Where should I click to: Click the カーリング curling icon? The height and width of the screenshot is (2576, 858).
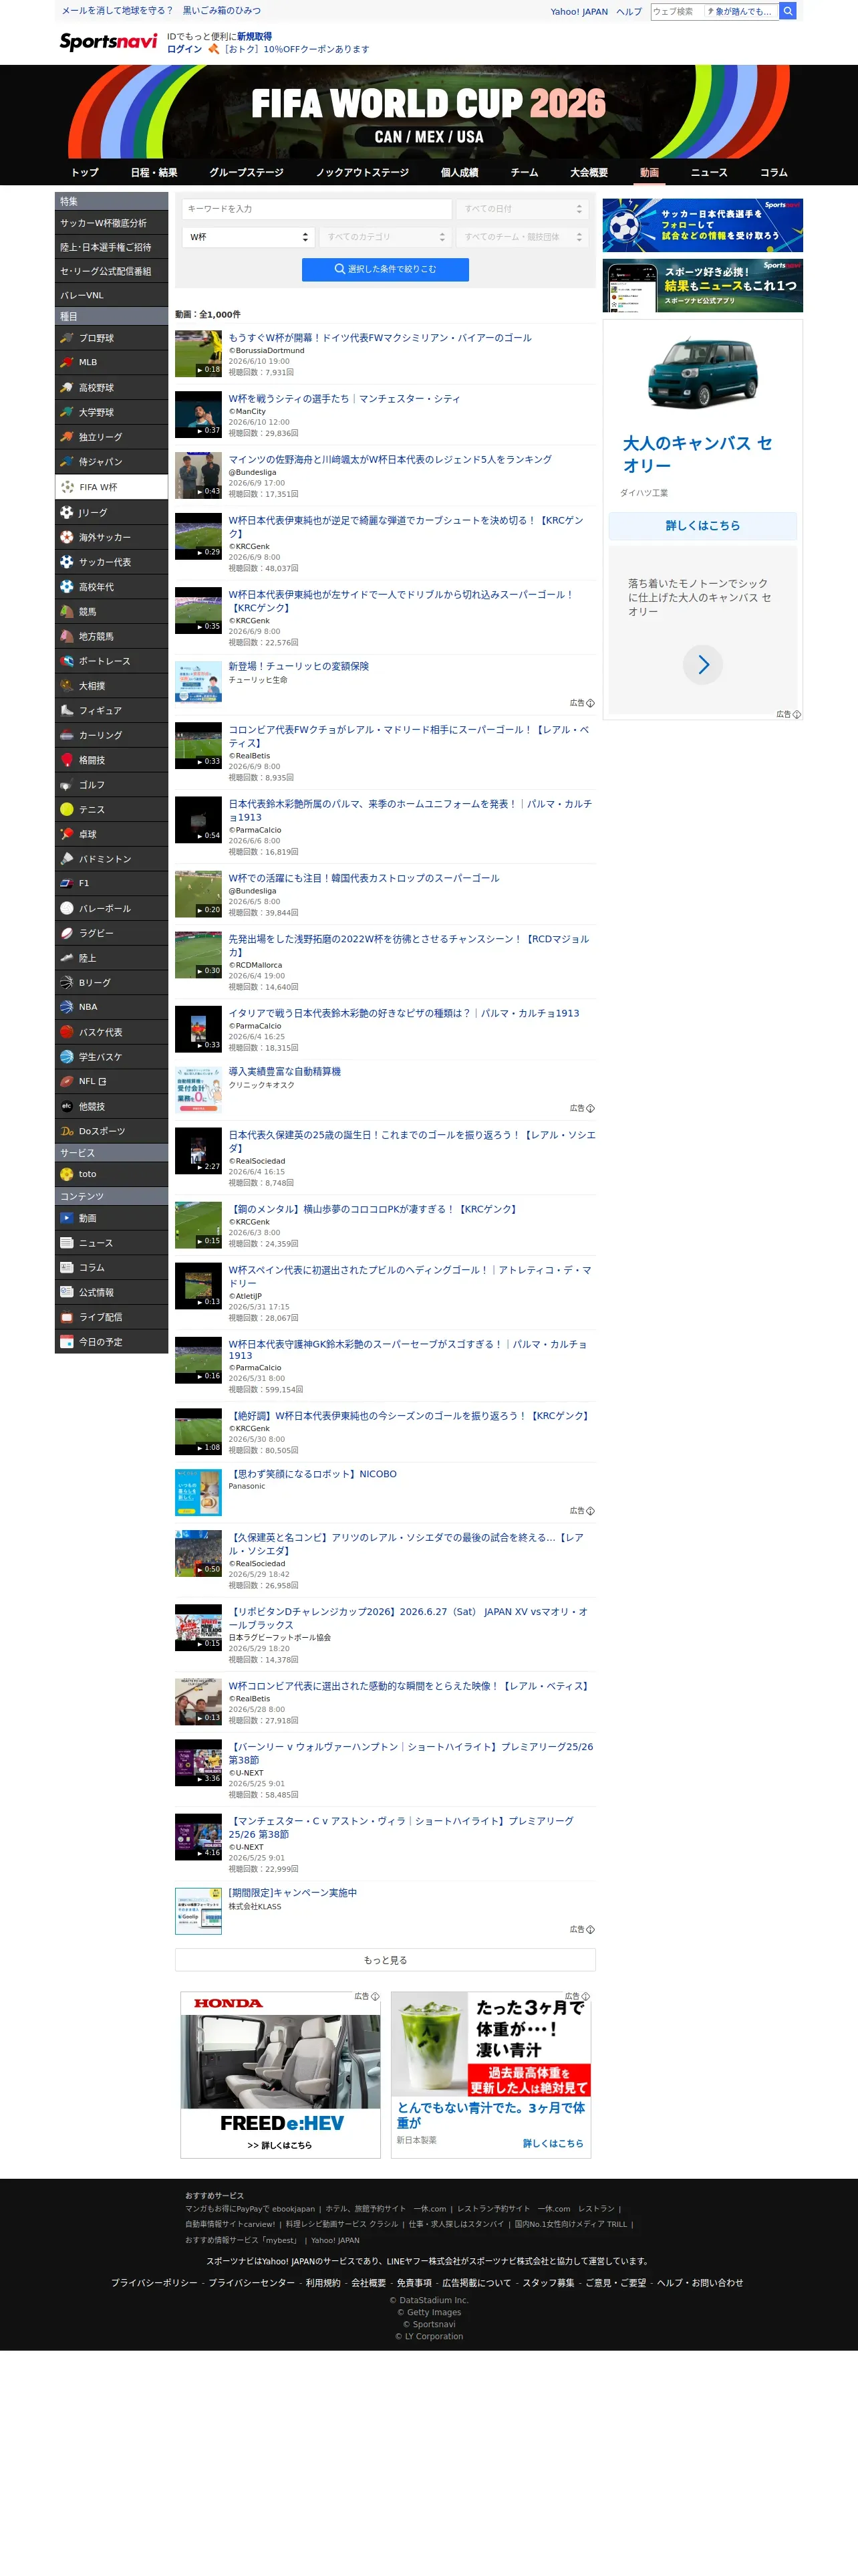[67, 735]
